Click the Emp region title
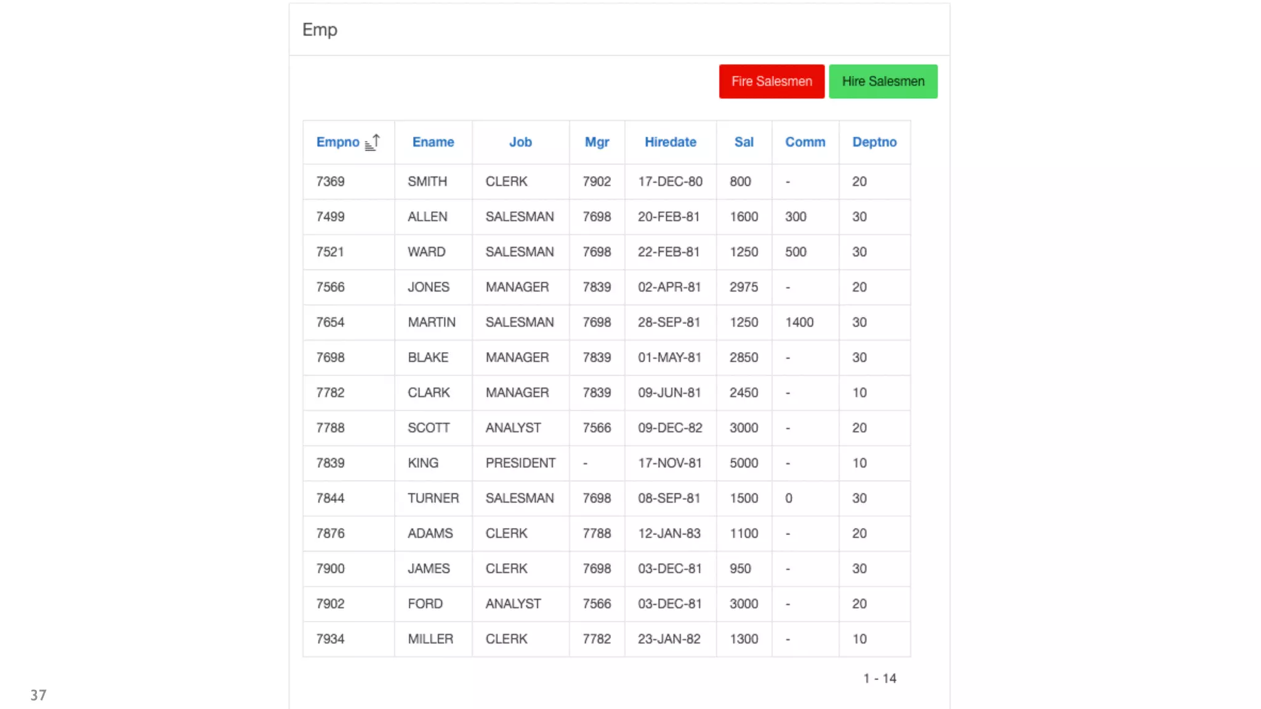This screenshot has height=709, width=1261. coord(320,30)
